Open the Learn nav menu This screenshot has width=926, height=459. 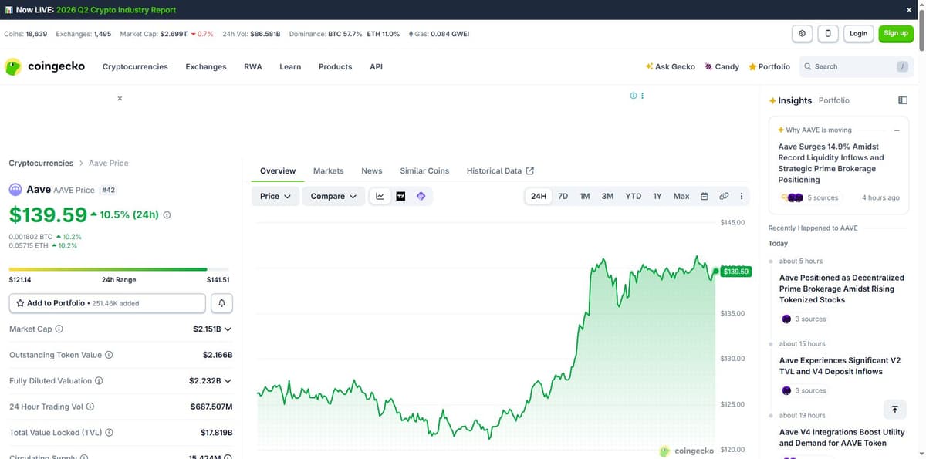pyautogui.click(x=290, y=67)
